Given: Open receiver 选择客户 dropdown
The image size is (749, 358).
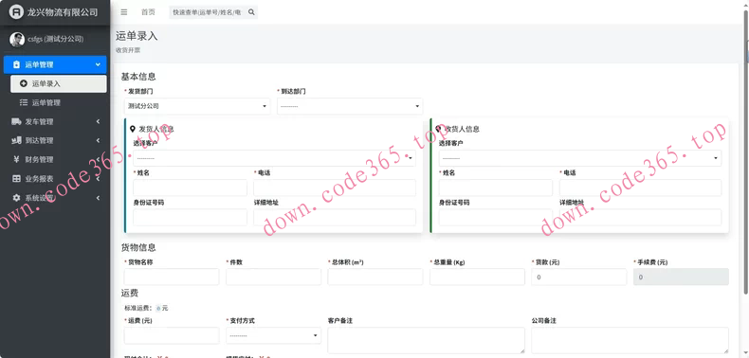Looking at the screenshot, I should [x=580, y=158].
